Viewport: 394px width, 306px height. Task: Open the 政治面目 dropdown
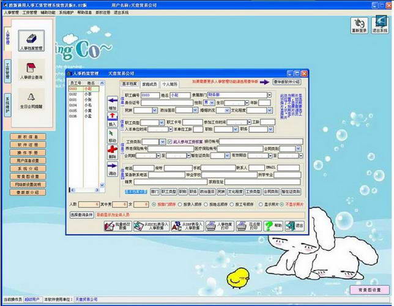pyautogui.click(x=195, y=110)
